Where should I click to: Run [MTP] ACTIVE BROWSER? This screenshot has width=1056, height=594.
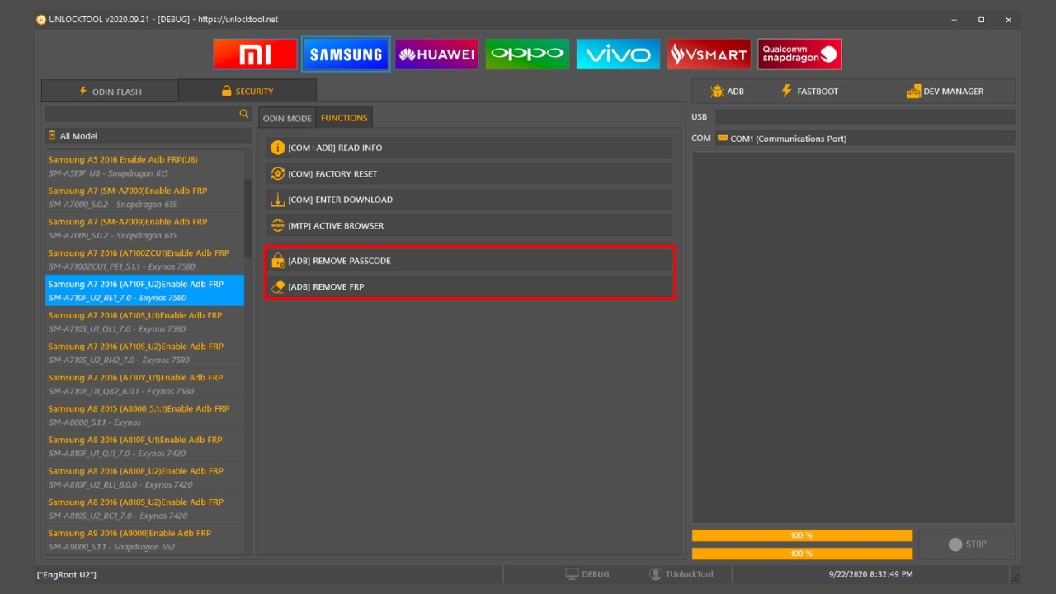coord(469,225)
